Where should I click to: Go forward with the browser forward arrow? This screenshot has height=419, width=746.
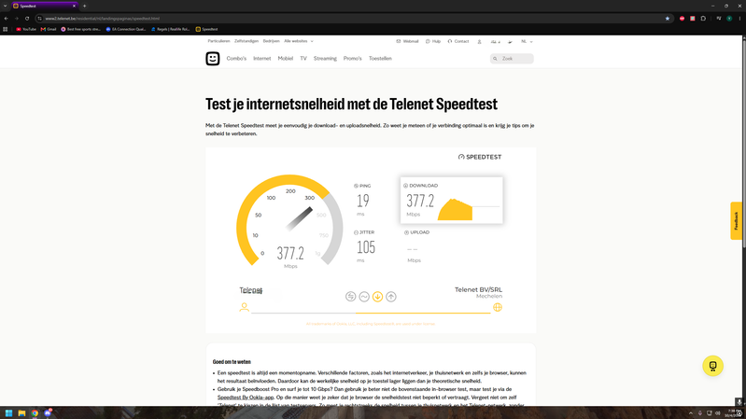(16, 19)
